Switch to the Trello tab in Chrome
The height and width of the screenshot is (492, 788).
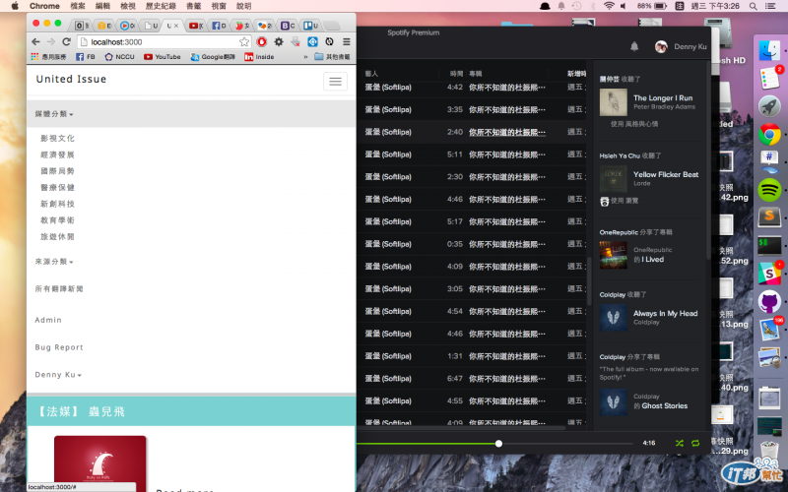tap(311, 26)
